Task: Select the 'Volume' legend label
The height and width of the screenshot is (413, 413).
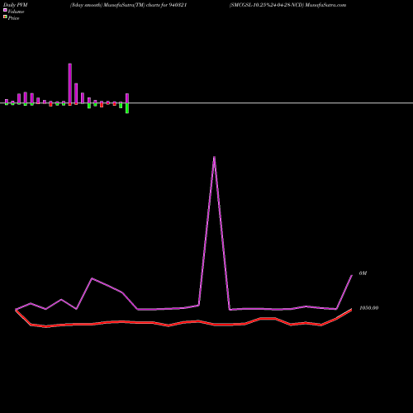Action: pos(16,12)
